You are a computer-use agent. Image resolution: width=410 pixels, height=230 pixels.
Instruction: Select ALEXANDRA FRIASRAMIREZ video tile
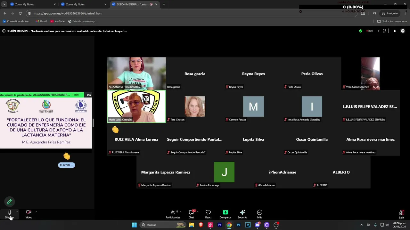coord(136,73)
